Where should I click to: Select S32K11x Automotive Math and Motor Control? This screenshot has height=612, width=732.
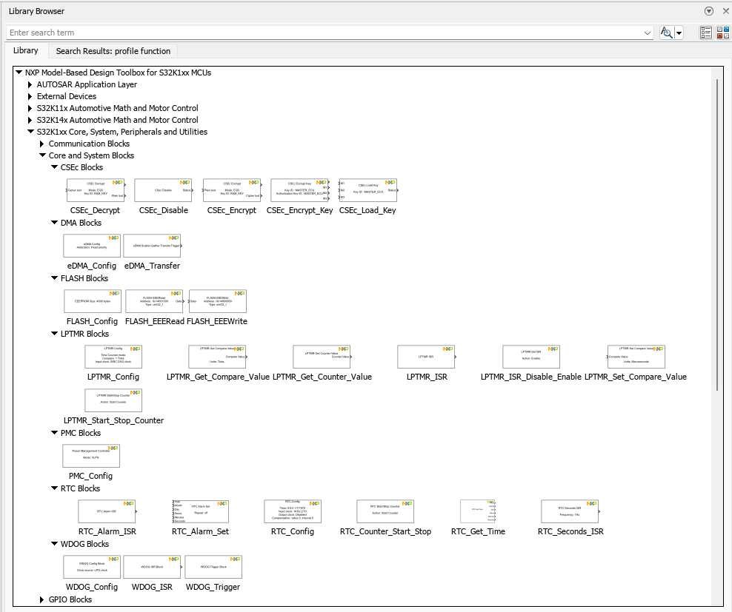[x=118, y=108]
